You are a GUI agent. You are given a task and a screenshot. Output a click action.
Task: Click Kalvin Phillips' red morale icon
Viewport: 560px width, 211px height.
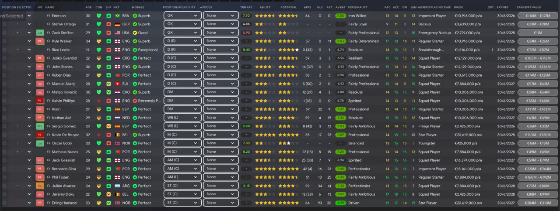click(135, 101)
